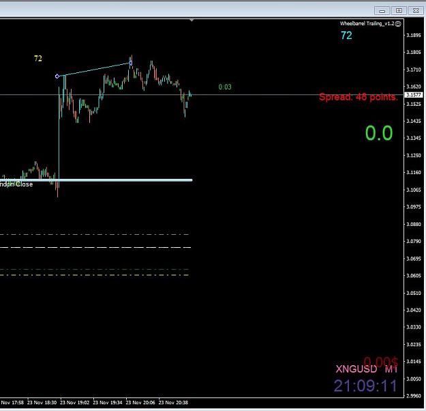Minimize the chart window
This screenshot has width=426, height=411.
coord(382,11)
